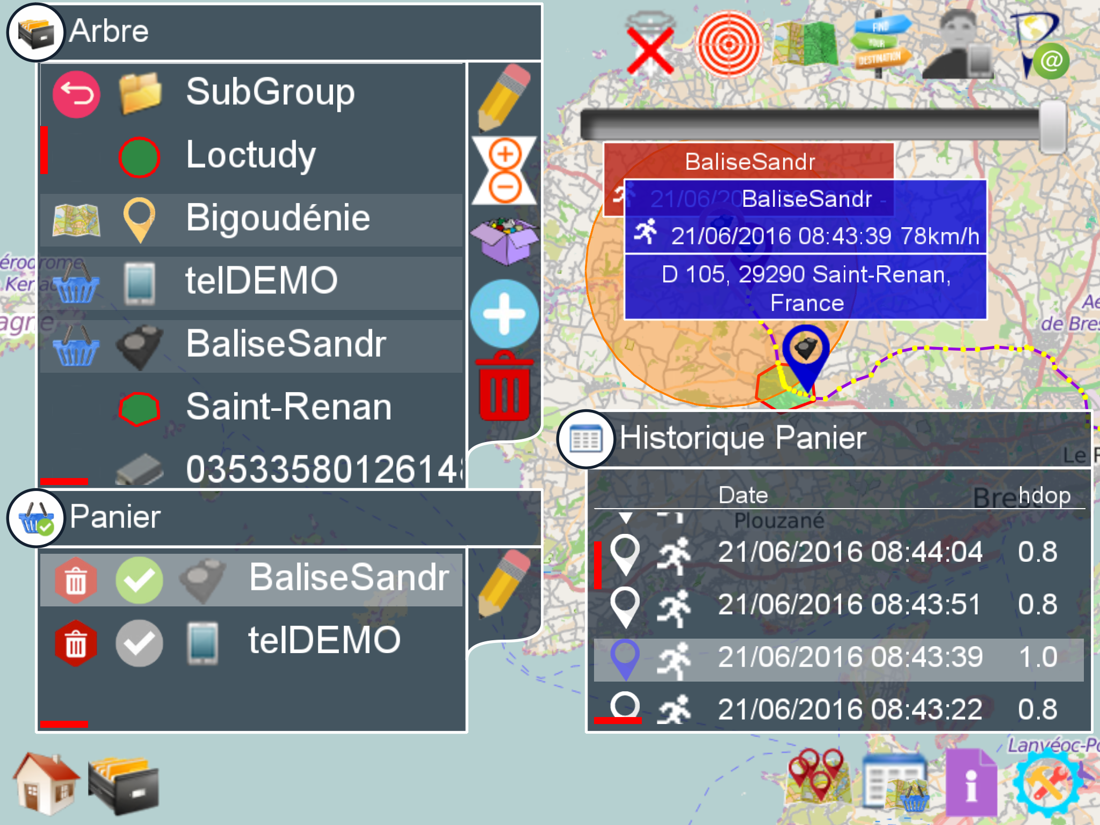Select Saint-Renan in the tree list
The height and width of the screenshot is (825, 1100).
[288, 407]
